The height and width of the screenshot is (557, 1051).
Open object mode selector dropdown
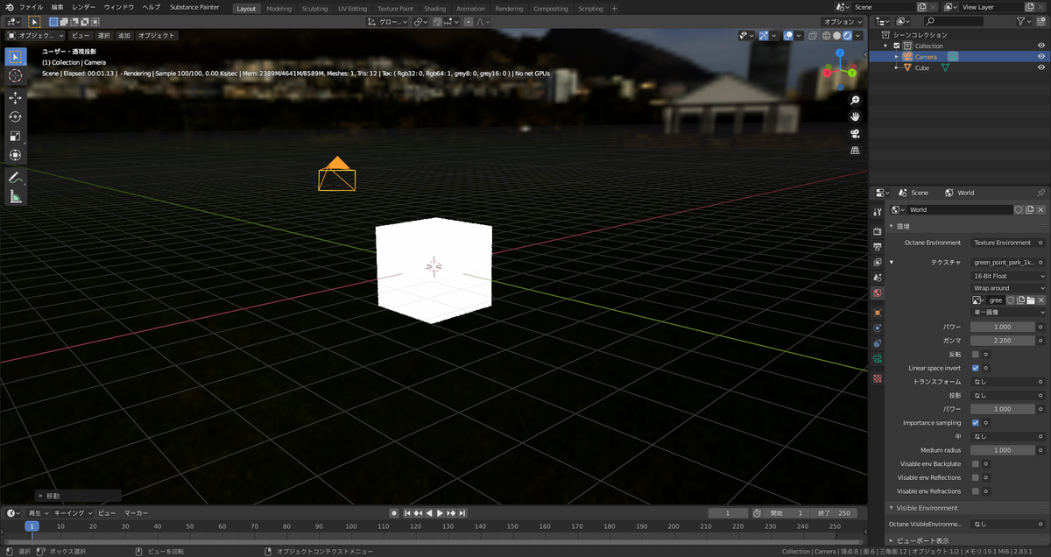tap(36, 36)
